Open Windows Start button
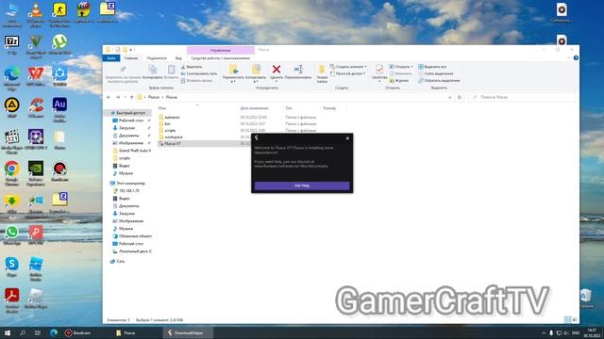604x339 pixels. (x=8, y=332)
